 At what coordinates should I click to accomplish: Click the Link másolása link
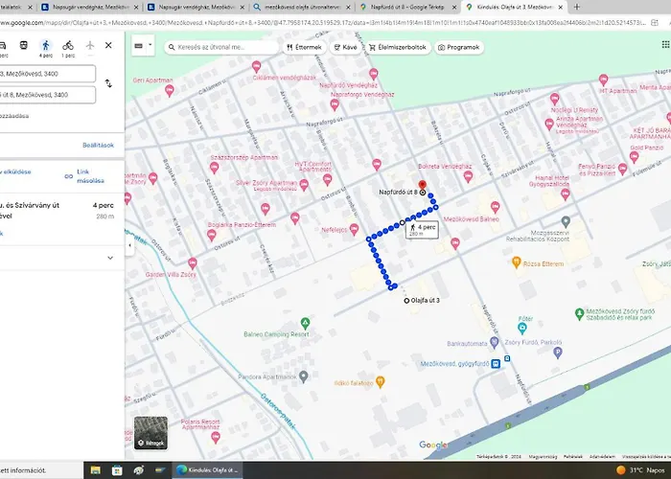(x=90, y=176)
